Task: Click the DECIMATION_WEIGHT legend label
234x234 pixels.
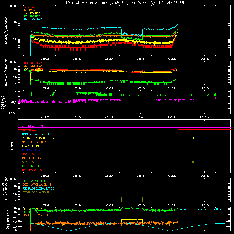Action: click(x=37, y=185)
